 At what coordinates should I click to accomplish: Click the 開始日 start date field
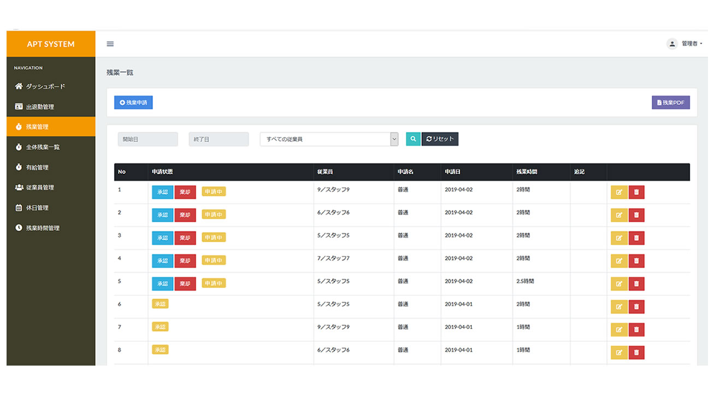[x=147, y=139]
